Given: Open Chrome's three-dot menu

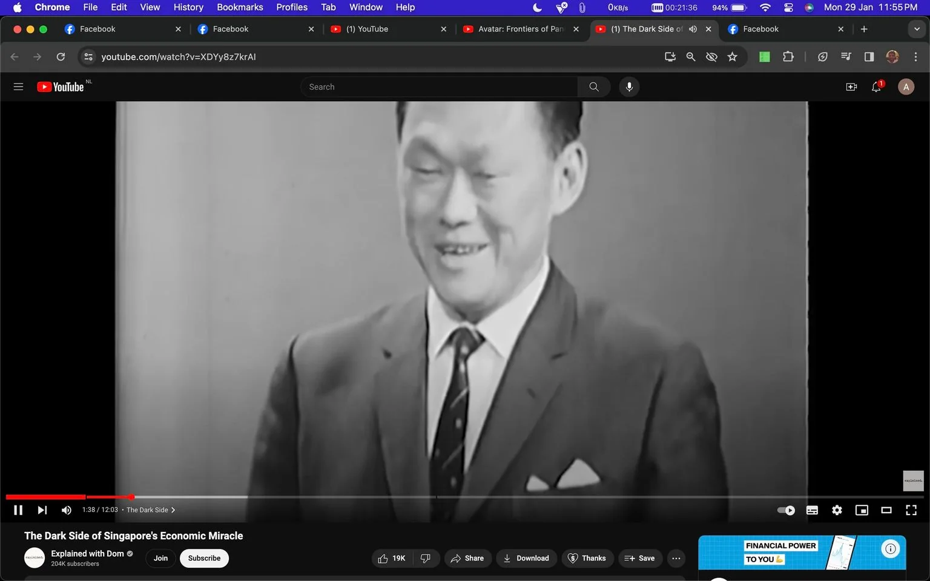Looking at the screenshot, I should pos(915,56).
